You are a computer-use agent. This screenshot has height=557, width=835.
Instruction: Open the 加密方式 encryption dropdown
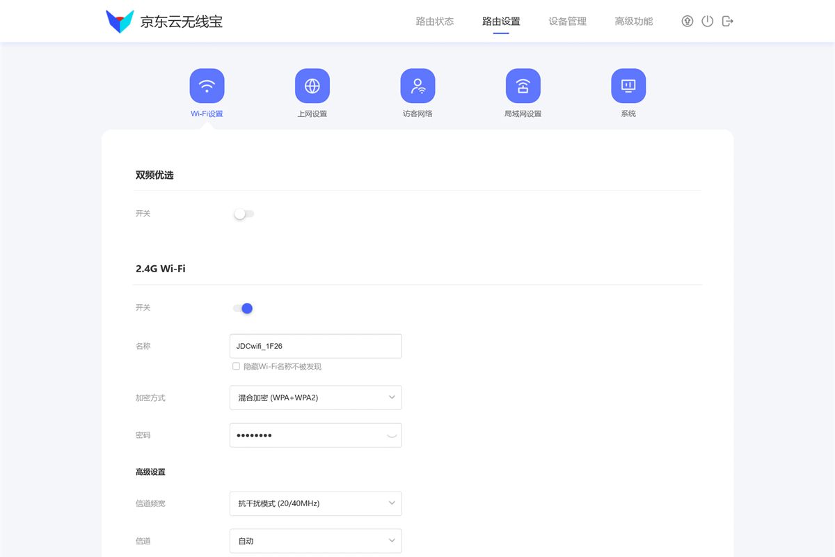[315, 398]
